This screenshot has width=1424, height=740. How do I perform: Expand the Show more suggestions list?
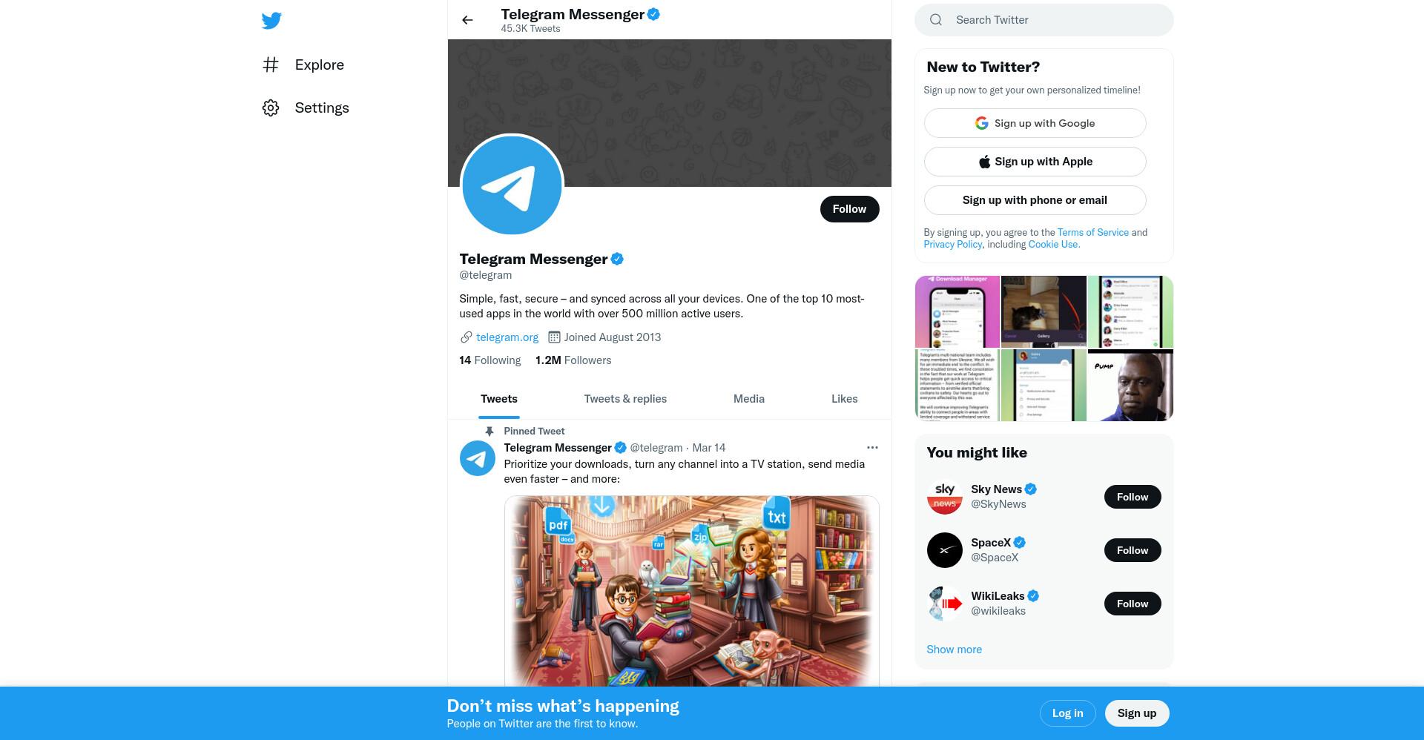pyautogui.click(x=954, y=649)
